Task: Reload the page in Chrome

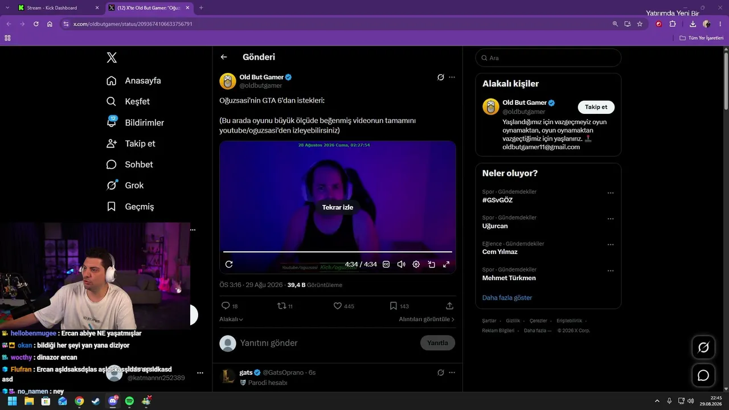Action: point(36,24)
